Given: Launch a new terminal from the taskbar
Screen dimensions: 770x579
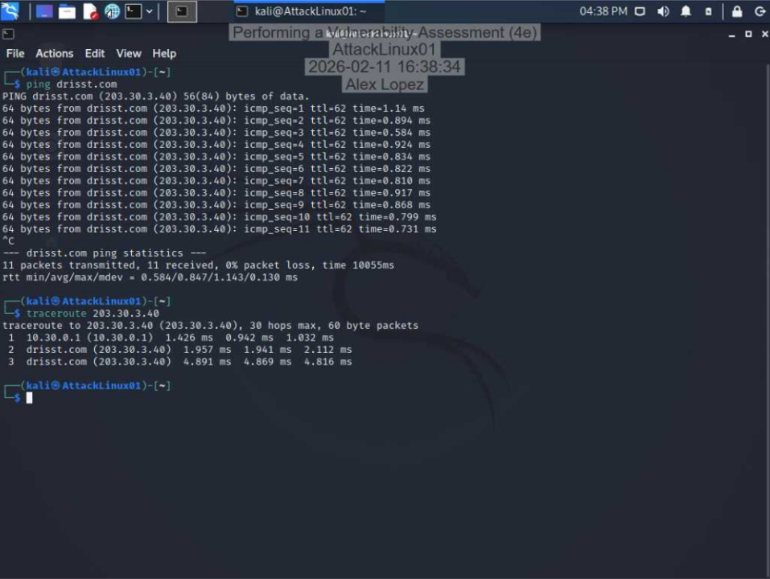Looking at the screenshot, I should [x=132, y=10].
